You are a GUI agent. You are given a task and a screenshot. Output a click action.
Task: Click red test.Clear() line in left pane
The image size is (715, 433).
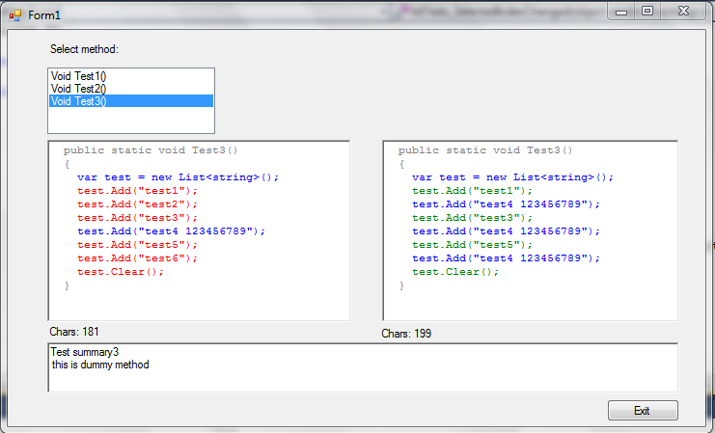pyautogui.click(x=121, y=272)
